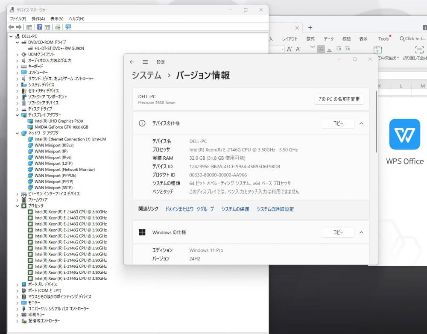Open a new tab with the plus icon in WPS
The image size is (427, 334).
pyautogui.click(x=310, y=27)
